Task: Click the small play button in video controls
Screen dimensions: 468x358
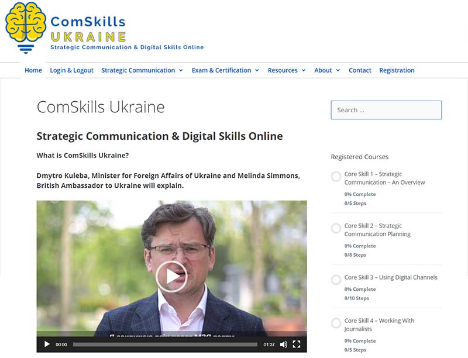Action: [47, 345]
